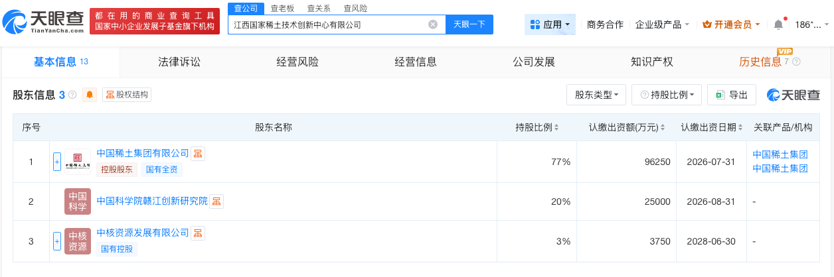This screenshot has width=834, height=277.
Task: Click the 中国科学 logo tile
Action: 78,201
